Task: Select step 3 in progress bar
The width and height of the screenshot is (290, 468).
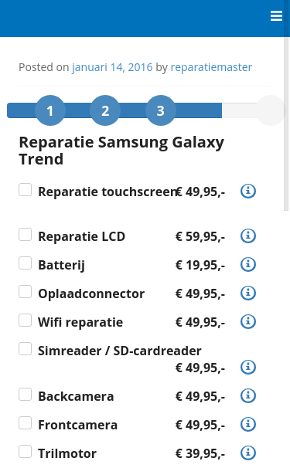Action: 161,110
